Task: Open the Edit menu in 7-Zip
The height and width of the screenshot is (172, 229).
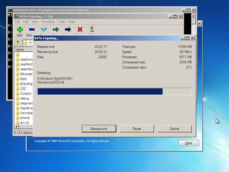Action: 25,22
